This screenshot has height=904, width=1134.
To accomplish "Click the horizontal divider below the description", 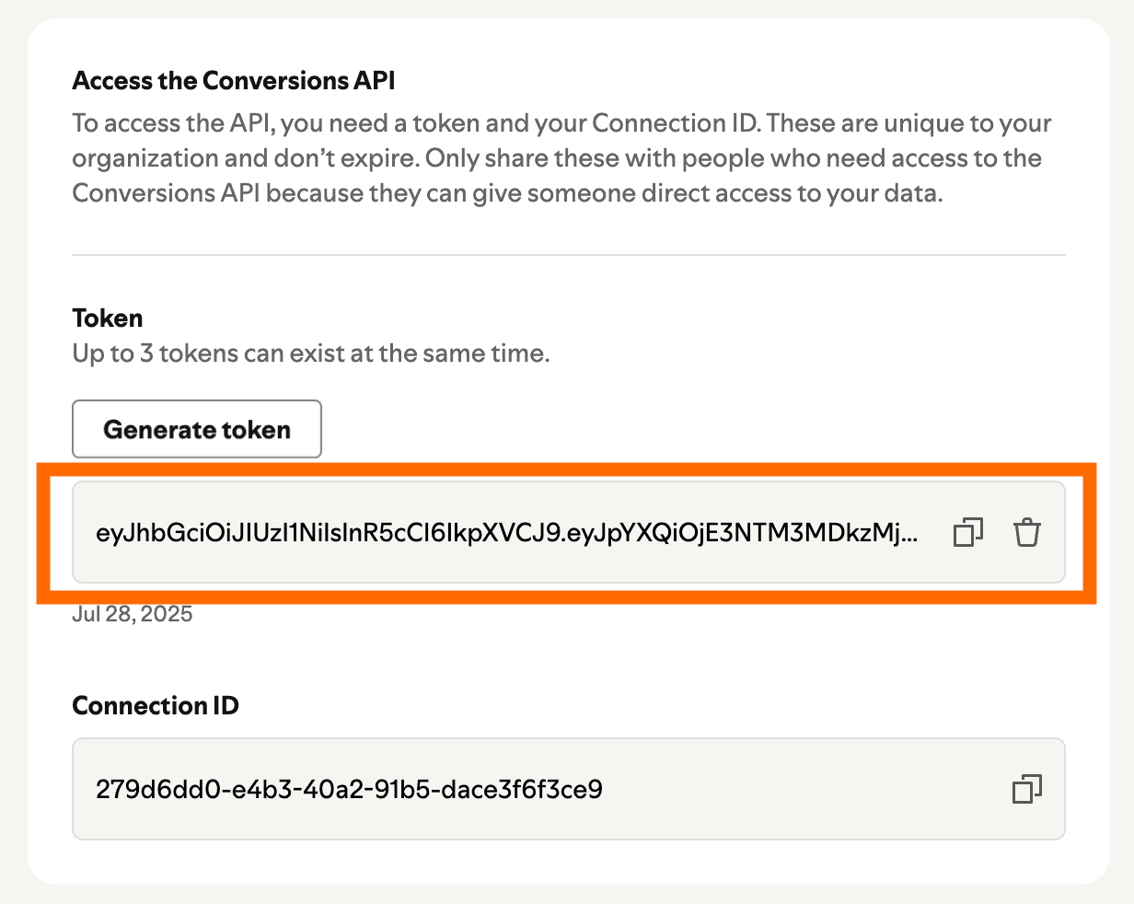I will 569,254.
